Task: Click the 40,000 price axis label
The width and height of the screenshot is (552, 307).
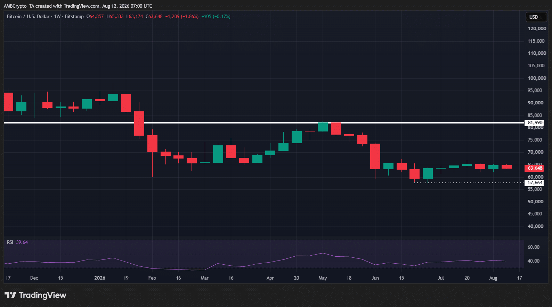Action: pos(536,226)
